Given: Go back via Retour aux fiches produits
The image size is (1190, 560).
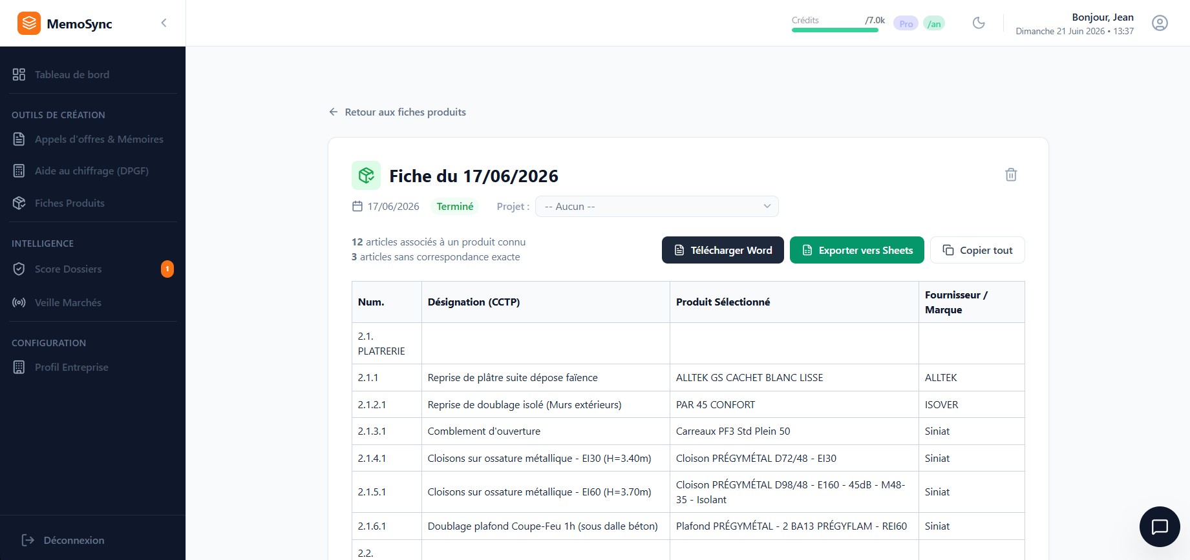Looking at the screenshot, I should 397,112.
